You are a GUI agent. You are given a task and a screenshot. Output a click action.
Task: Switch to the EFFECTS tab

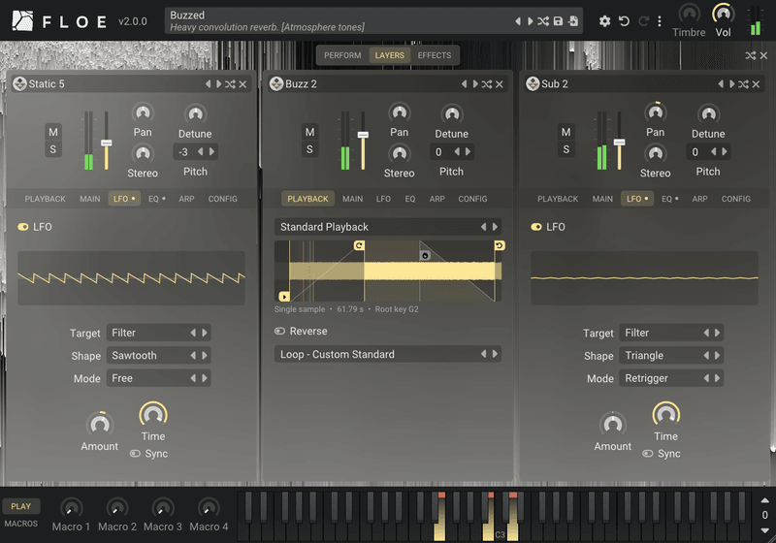click(x=434, y=55)
